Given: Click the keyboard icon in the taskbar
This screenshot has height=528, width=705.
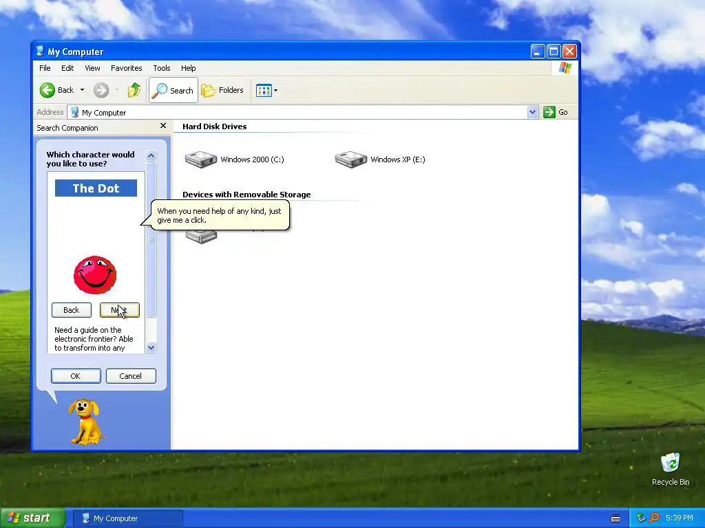Looking at the screenshot, I should click(616, 518).
